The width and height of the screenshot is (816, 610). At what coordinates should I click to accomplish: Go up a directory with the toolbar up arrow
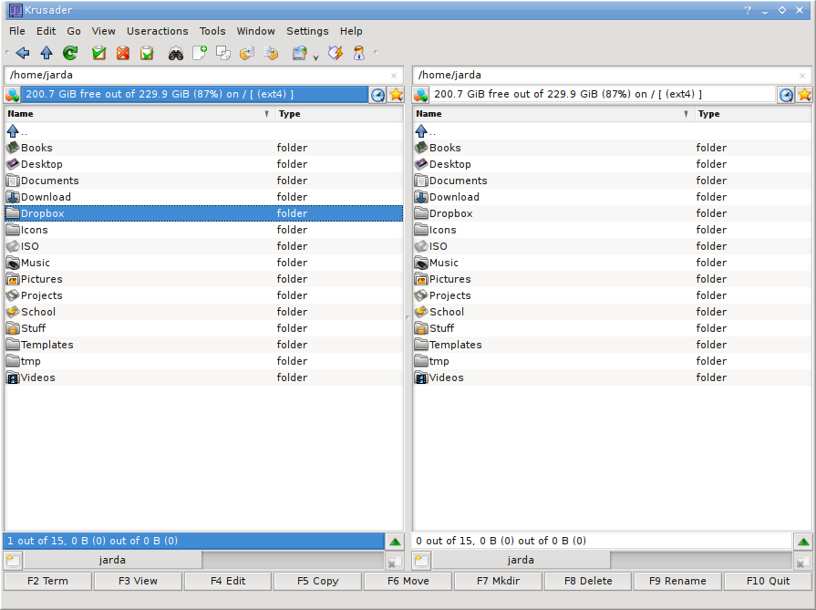[x=46, y=53]
